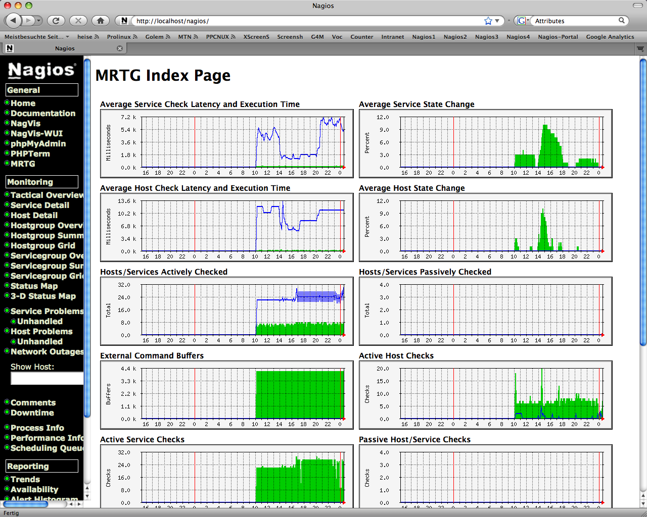Open the External Command Buffers graph
Screen dimensions: 647x517
coord(227,395)
